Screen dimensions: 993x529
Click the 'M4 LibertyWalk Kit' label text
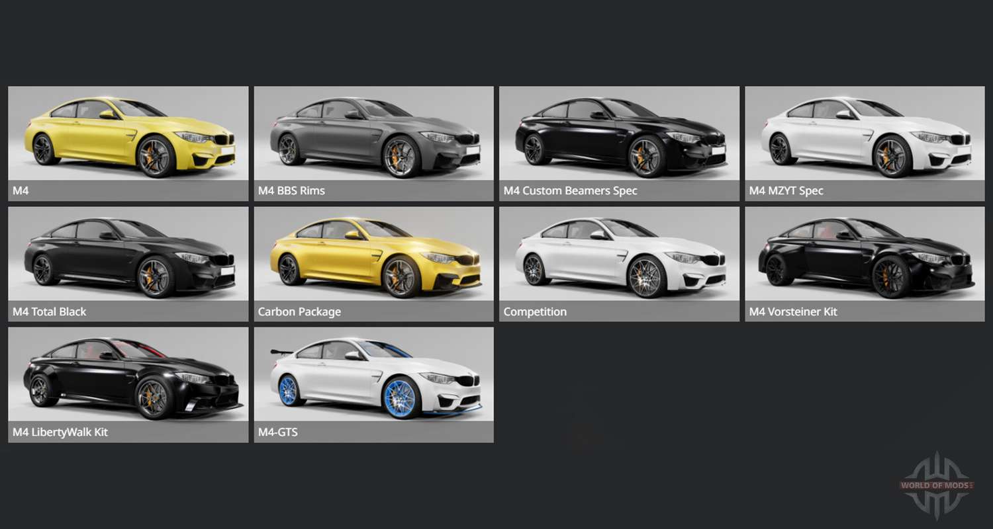click(60, 432)
